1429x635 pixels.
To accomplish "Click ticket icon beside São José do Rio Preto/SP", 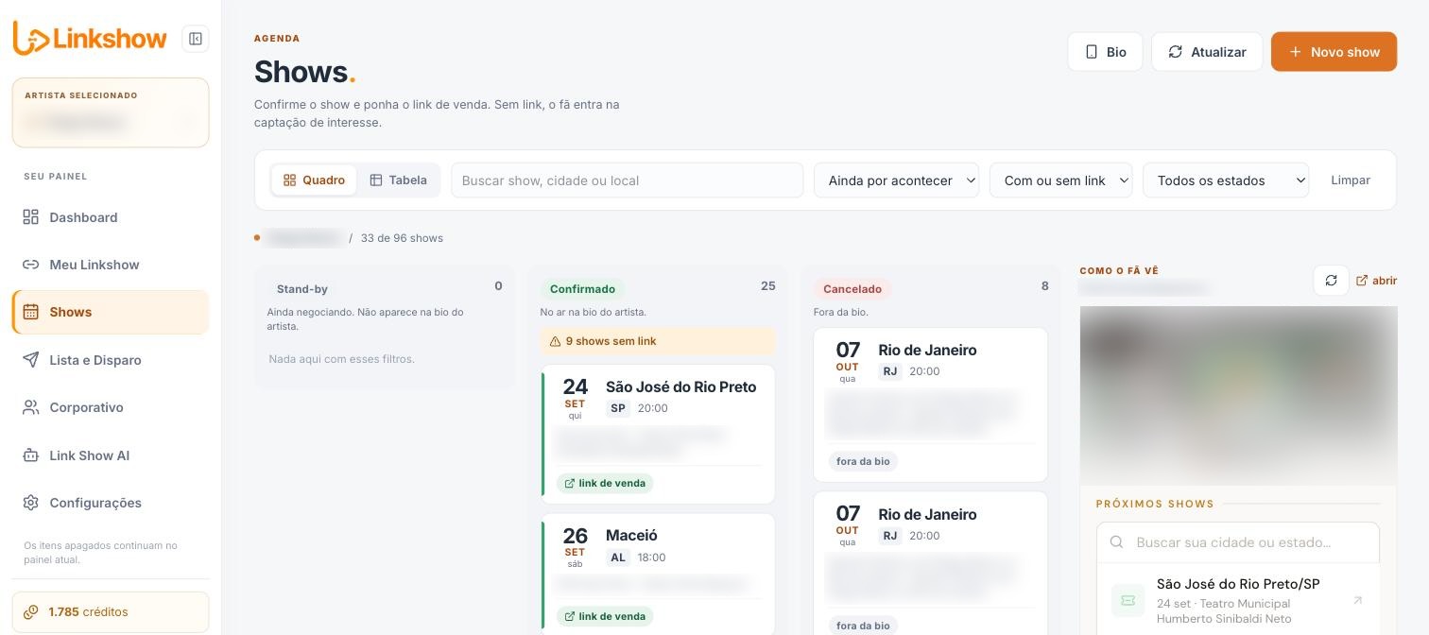I will pos(1128,600).
